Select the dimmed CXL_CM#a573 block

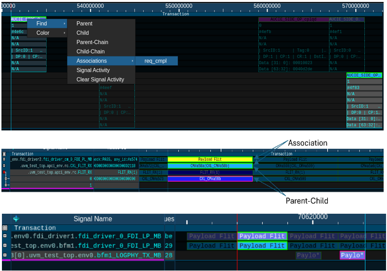tap(153, 179)
